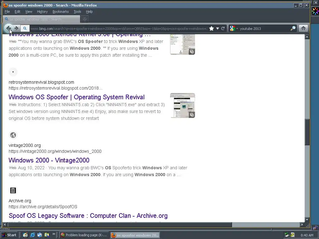Open the File menu

click(x=7, y=12)
